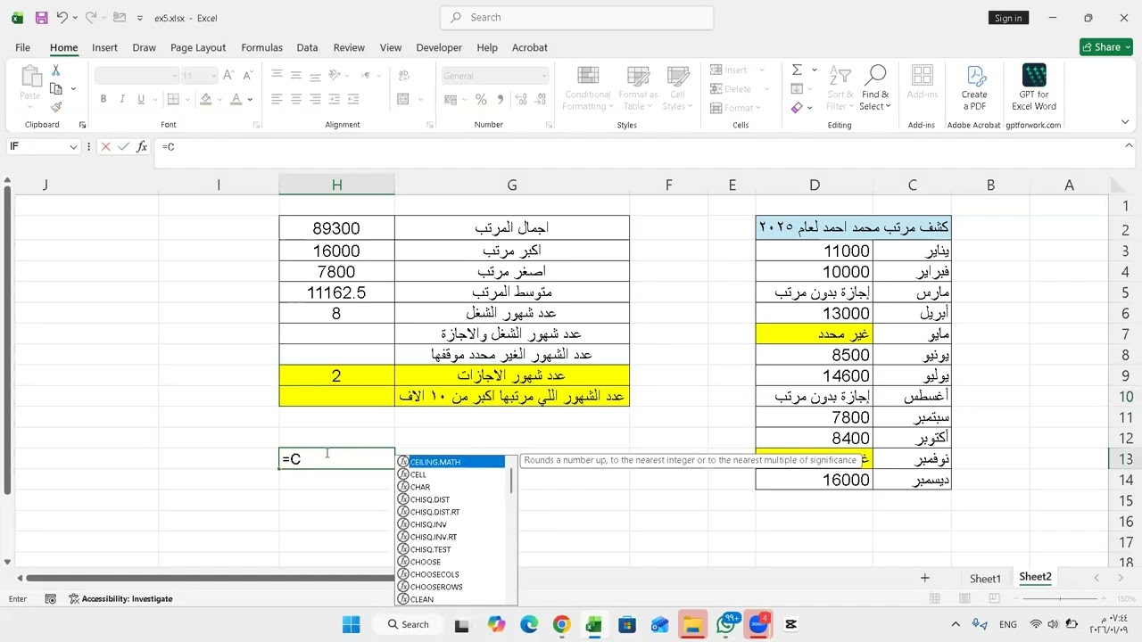Expand the Name Box dropdown arrow

(x=73, y=146)
